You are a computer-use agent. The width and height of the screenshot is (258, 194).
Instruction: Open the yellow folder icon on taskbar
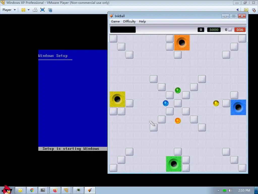tap(20, 190)
